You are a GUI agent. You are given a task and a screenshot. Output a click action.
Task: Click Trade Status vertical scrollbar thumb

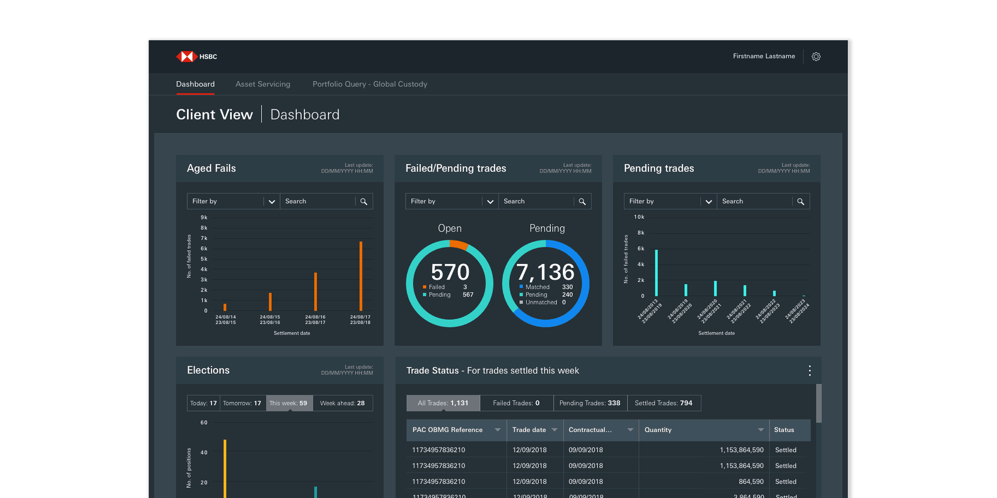coord(819,403)
